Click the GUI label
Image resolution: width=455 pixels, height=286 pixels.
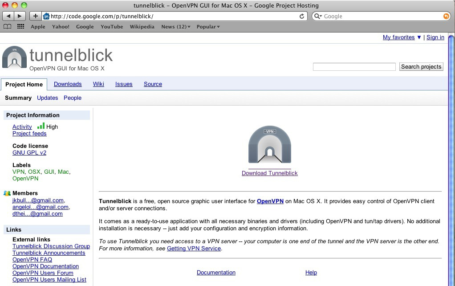[x=49, y=172]
